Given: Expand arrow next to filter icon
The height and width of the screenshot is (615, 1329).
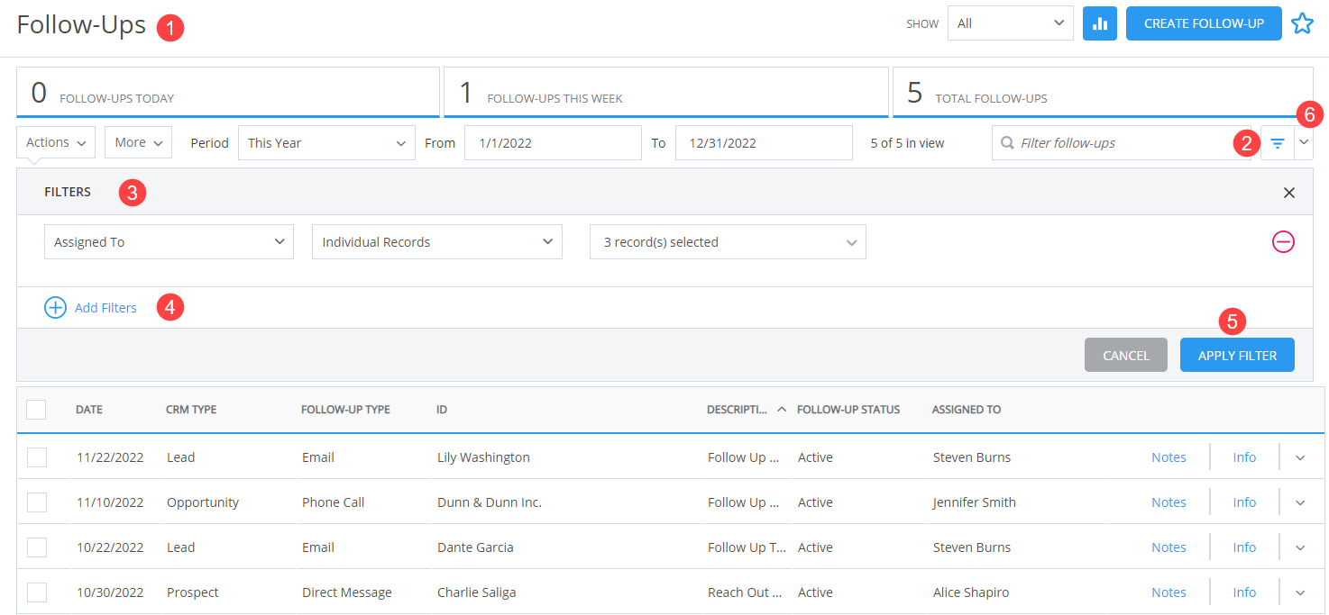Looking at the screenshot, I should point(1304,143).
